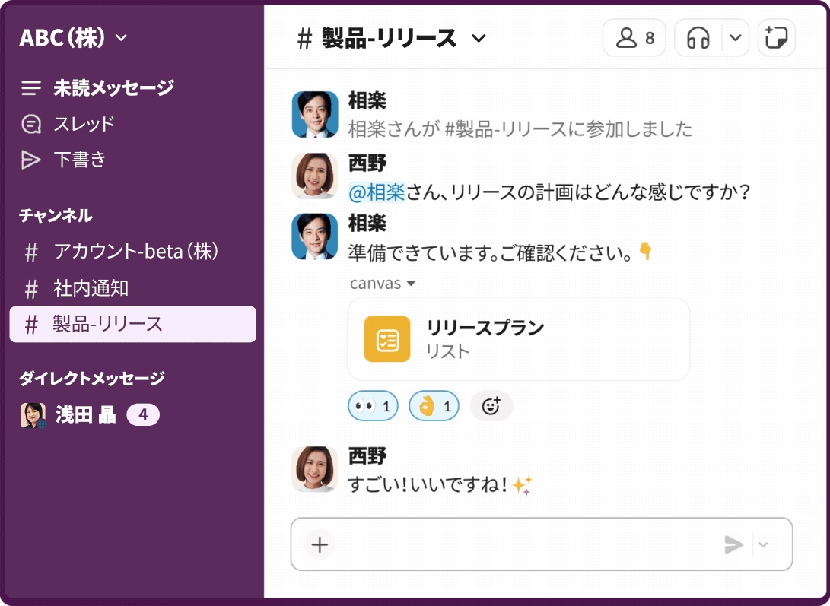The width and height of the screenshot is (830, 606).
Task: Toggle the 👌 reaction on 相楽's message
Action: (433, 405)
